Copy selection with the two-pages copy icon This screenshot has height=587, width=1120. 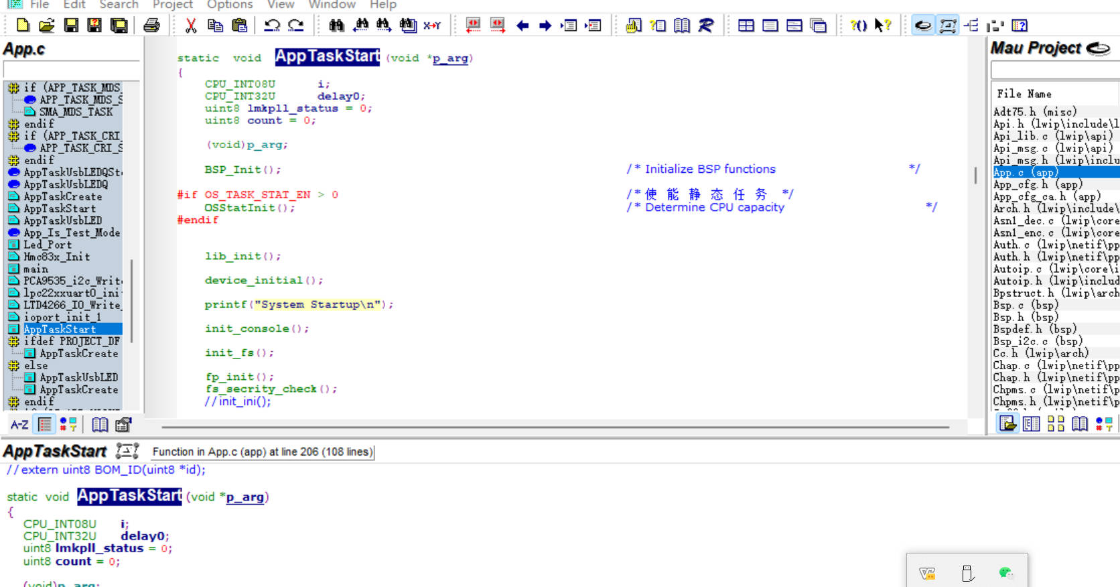pyautogui.click(x=215, y=25)
